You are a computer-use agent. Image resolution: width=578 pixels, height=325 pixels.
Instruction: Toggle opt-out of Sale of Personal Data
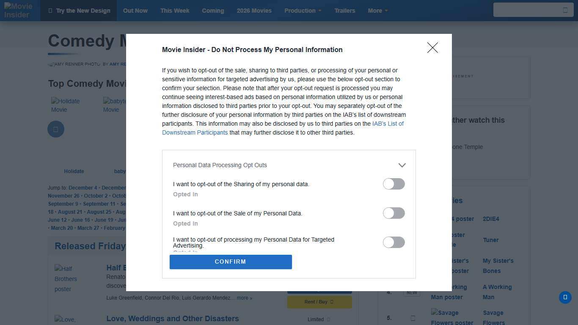(394, 213)
